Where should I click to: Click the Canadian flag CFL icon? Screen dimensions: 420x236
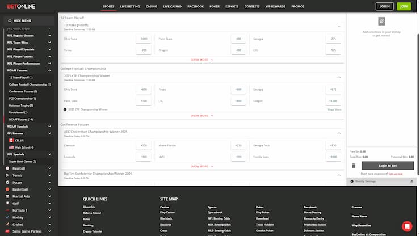(x=11, y=140)
